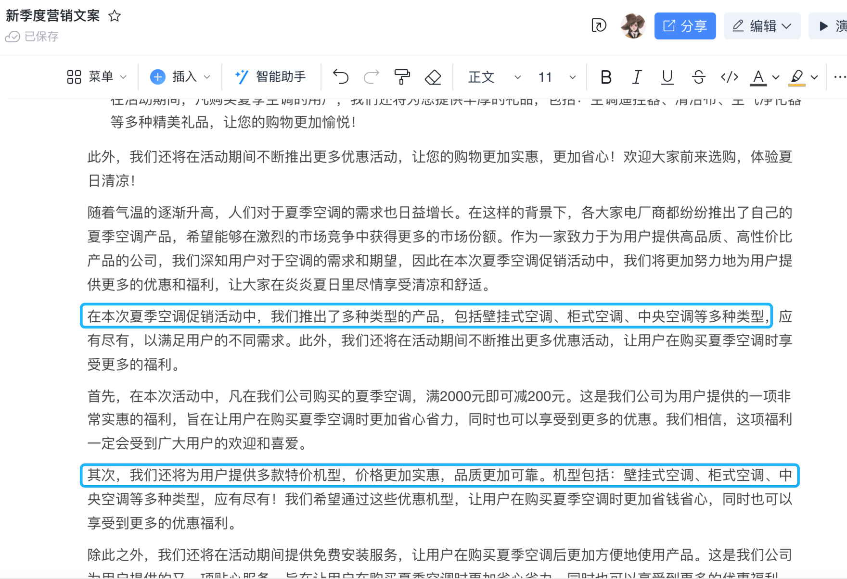
Task: Open the 编辑 mode dropdown
Action: click(x=762, y=26)
